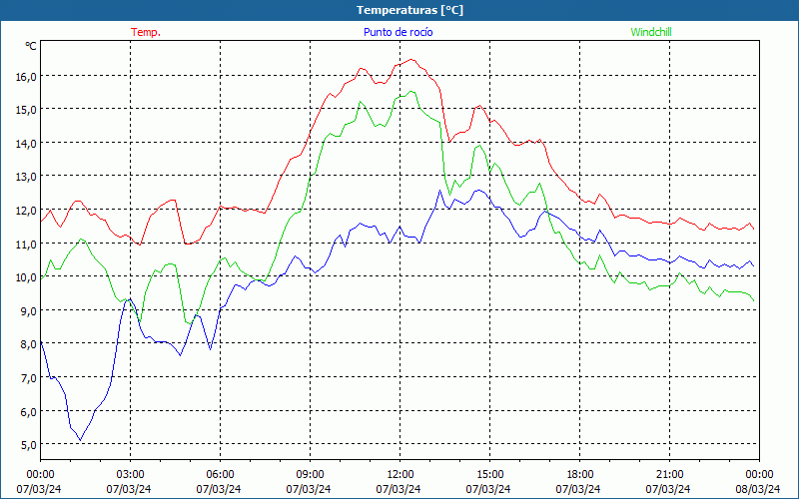This screenshot has width=799, height=499.
Task: Click the 'Temperaturas [°C]' chart title
Action: pyautogui.click(x=409, y=10)
